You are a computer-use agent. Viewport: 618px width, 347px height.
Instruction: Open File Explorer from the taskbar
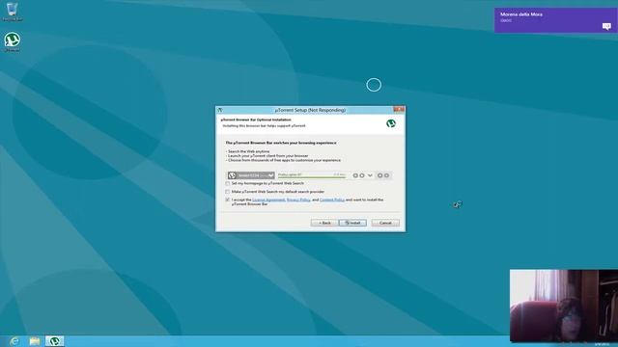point(35,341)
